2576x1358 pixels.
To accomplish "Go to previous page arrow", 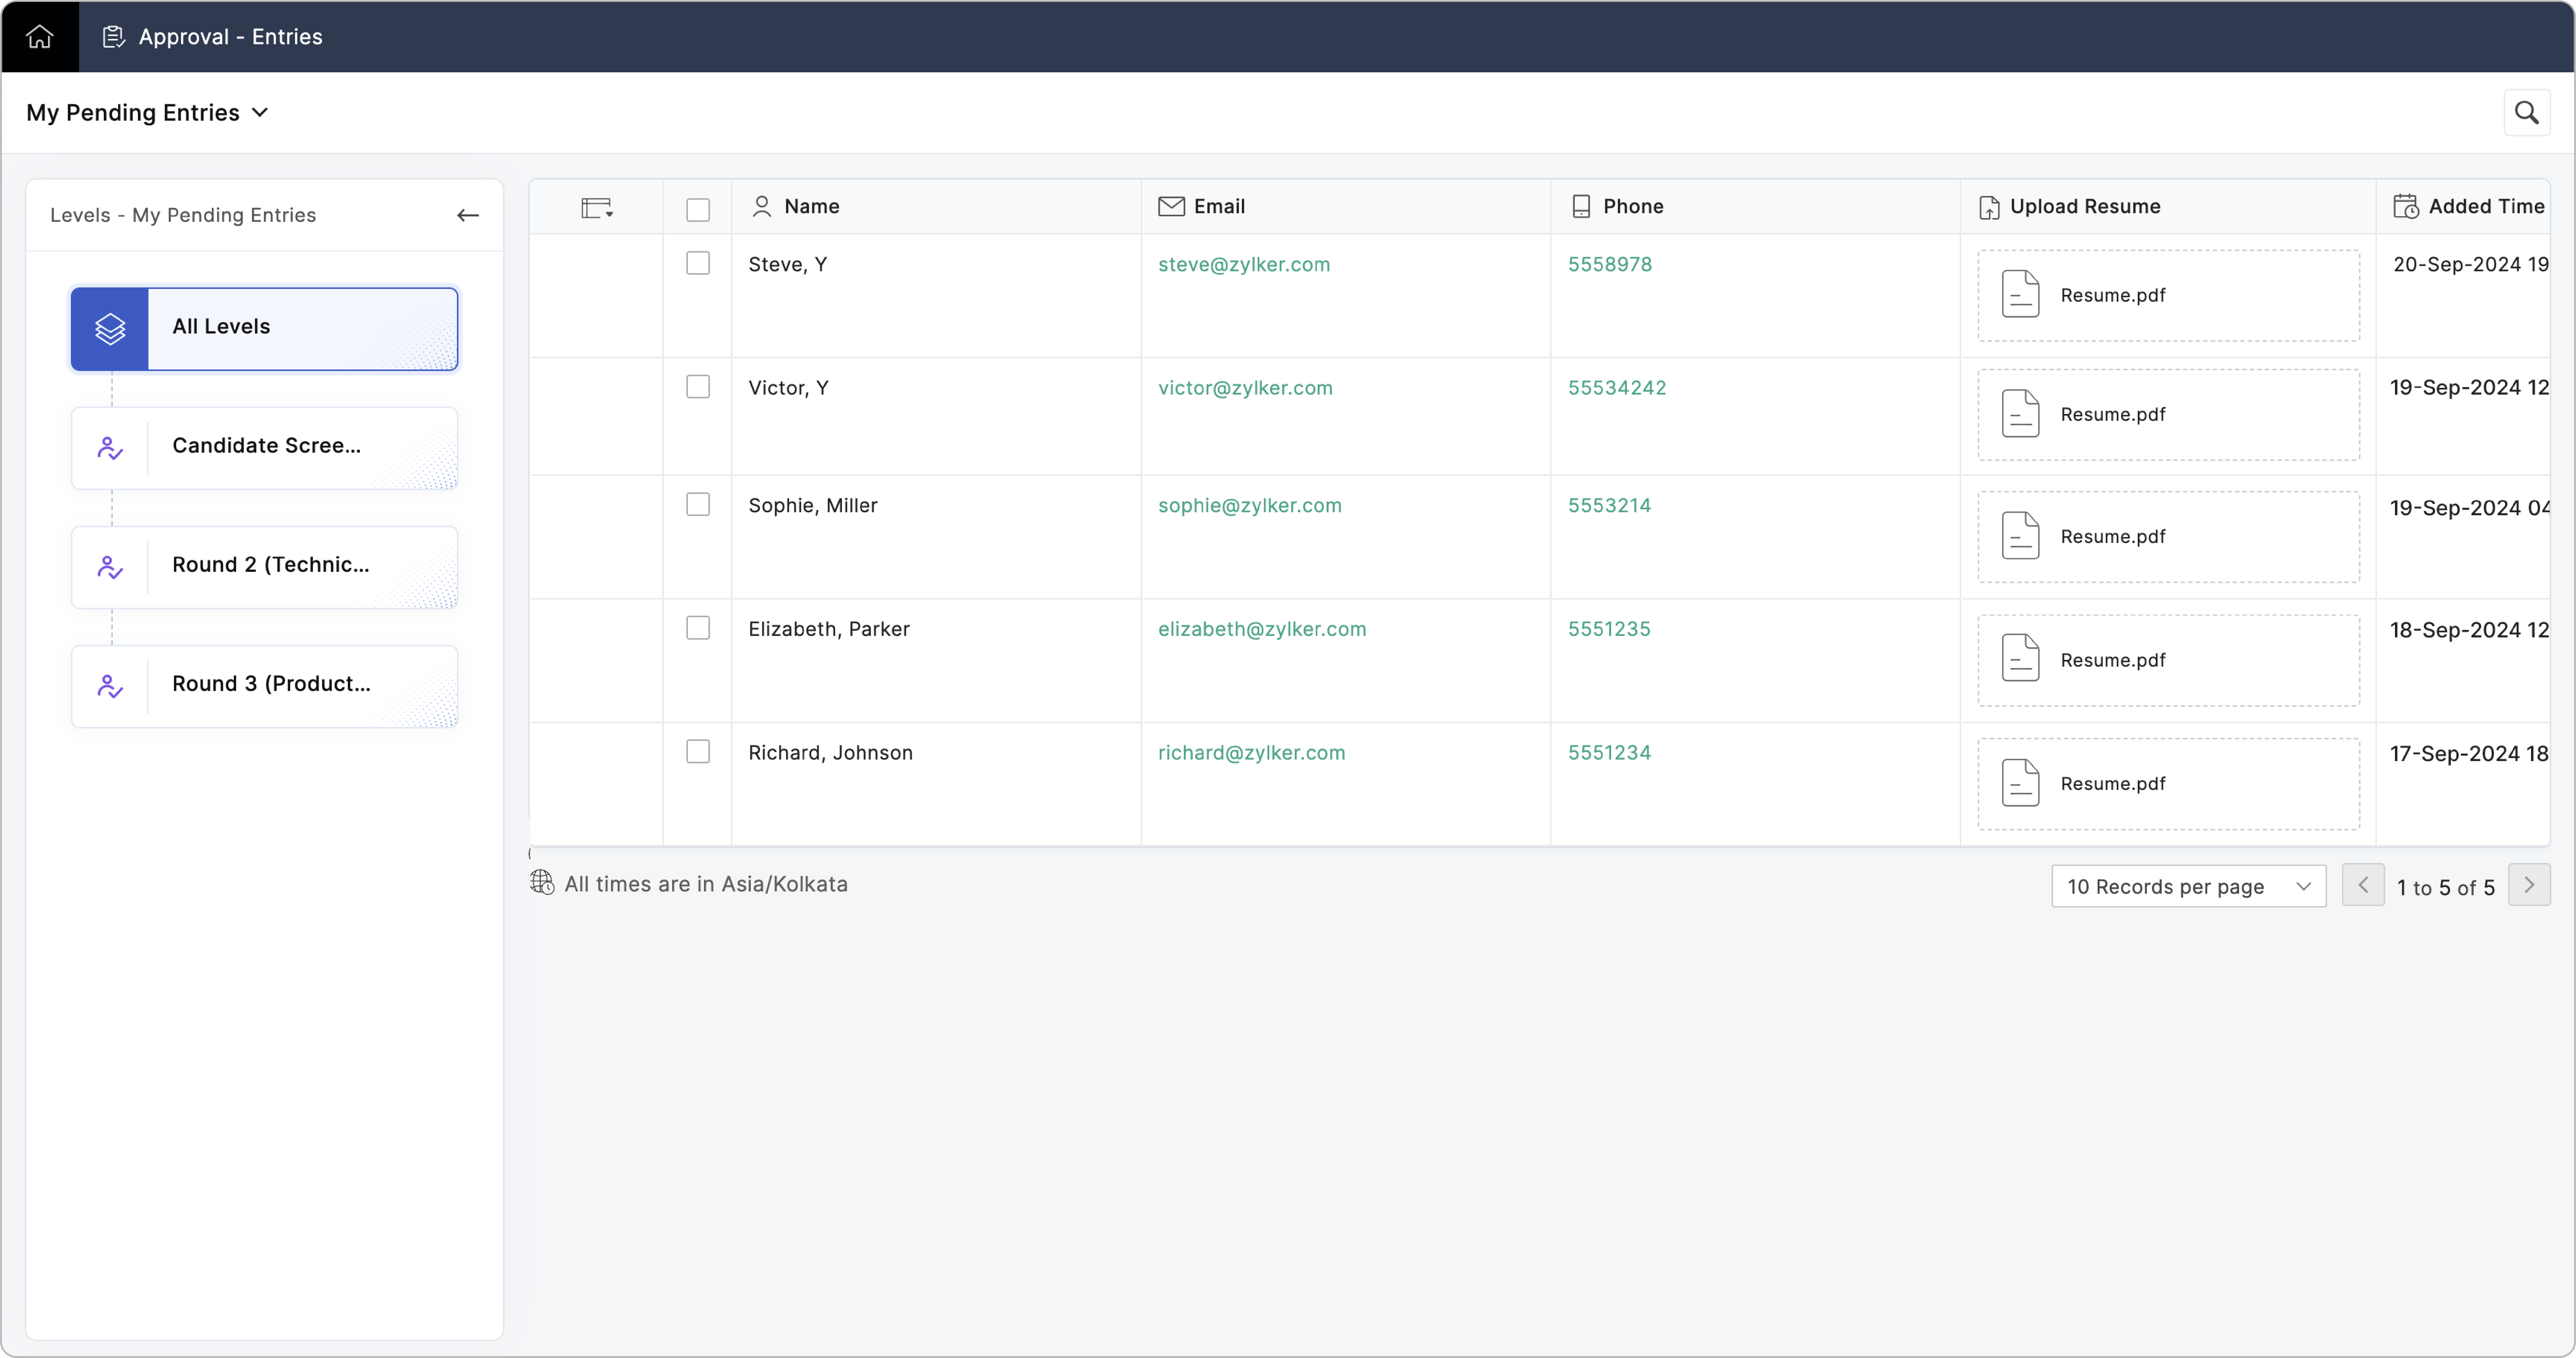I will (x=2363, y=886).
